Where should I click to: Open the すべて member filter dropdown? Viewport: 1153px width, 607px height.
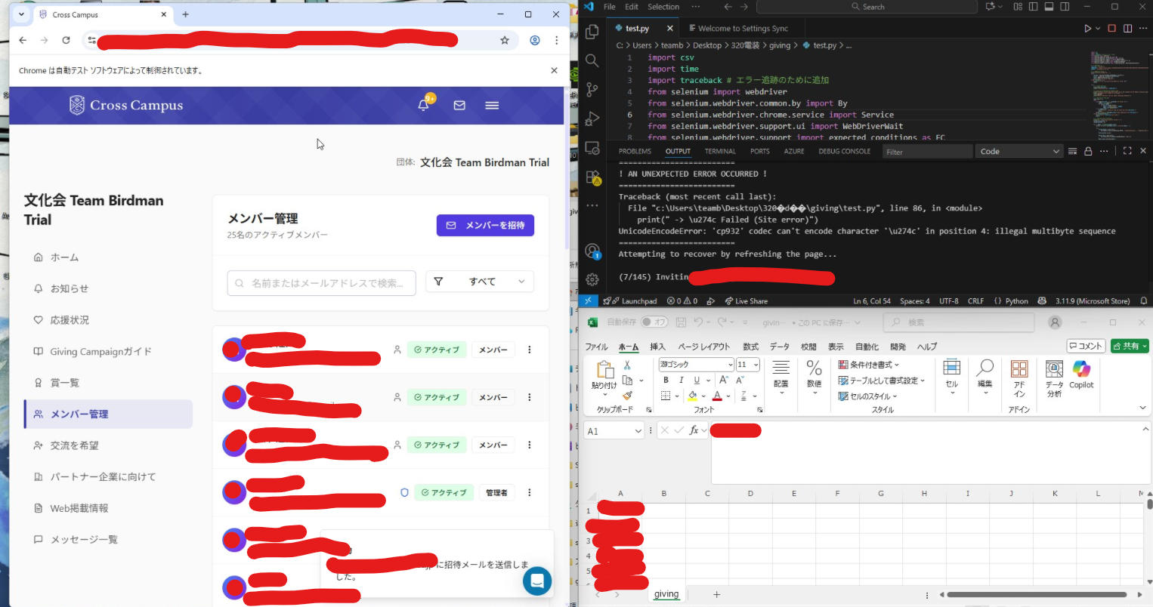tap(480, 282)
